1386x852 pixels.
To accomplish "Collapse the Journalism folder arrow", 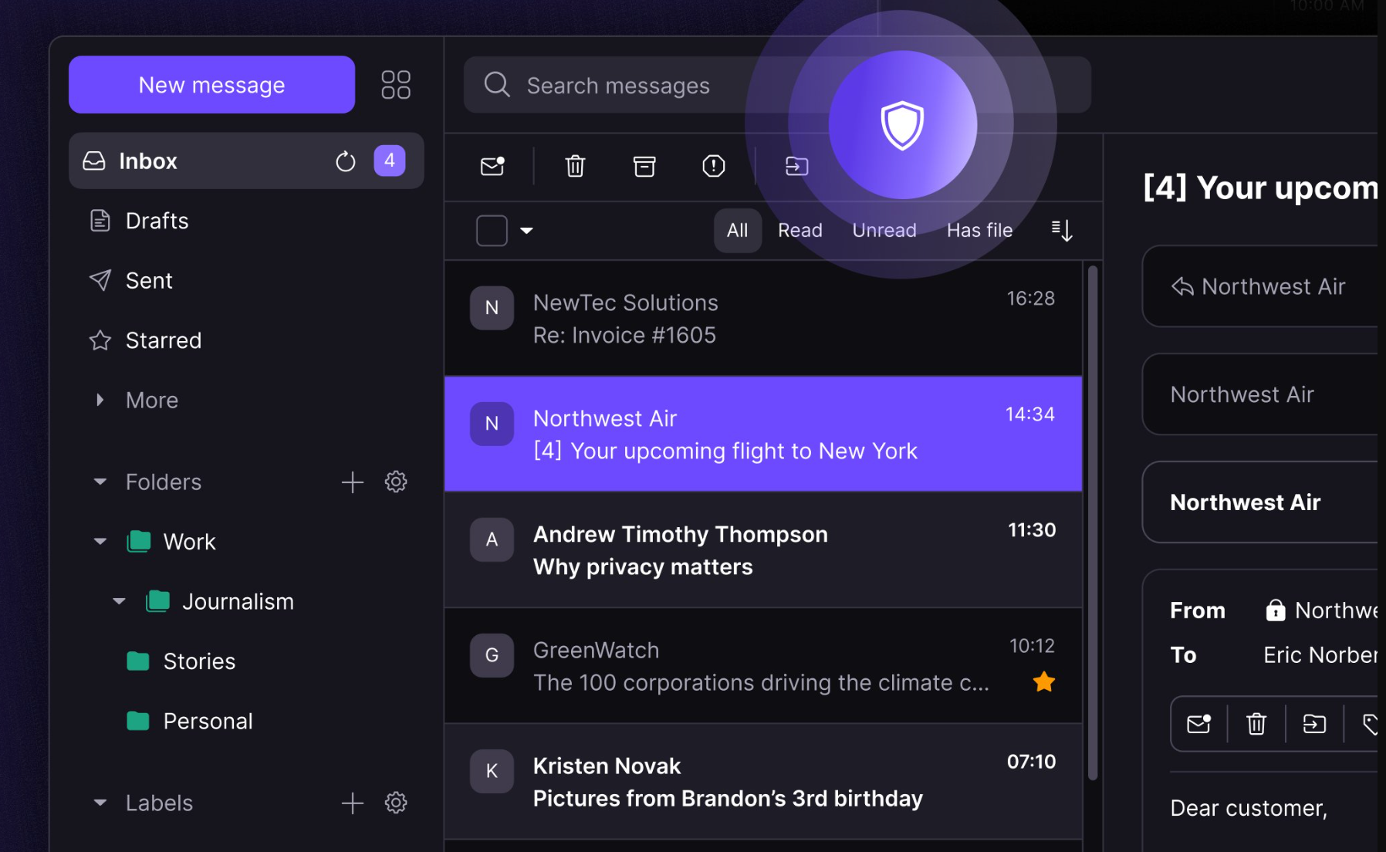I will pyautogui.click(x=119, y=601).
